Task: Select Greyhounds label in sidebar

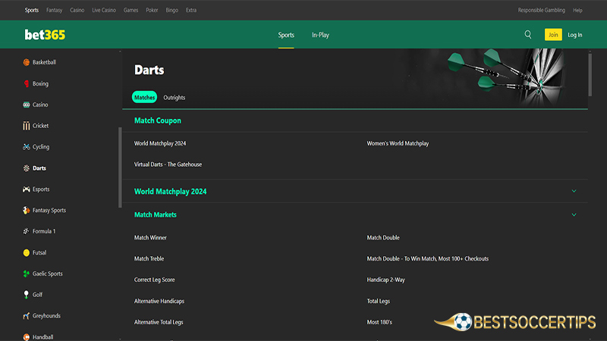Action: pyautogui.click(x=46, y=316)
